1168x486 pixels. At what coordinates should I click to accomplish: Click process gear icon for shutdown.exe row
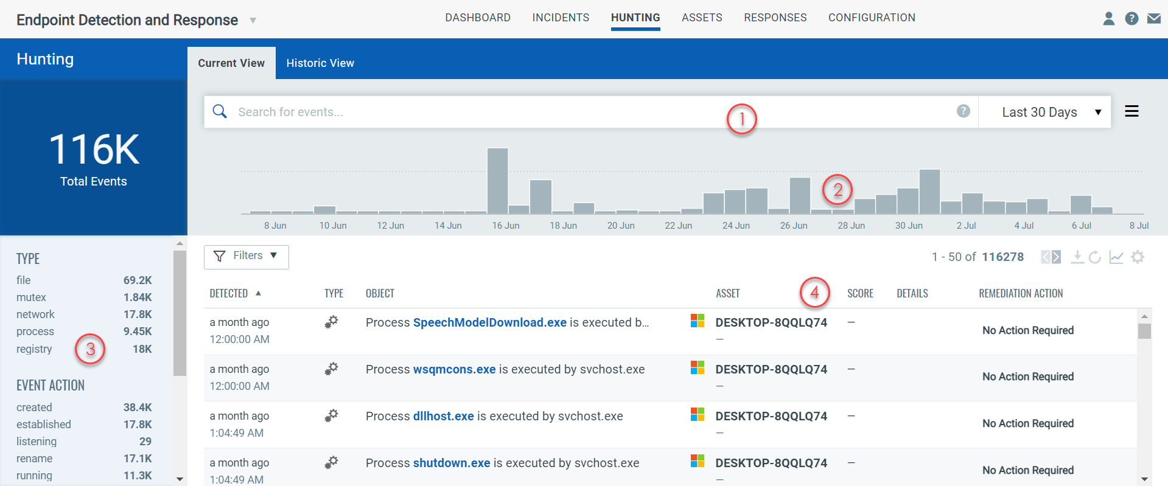331,463
